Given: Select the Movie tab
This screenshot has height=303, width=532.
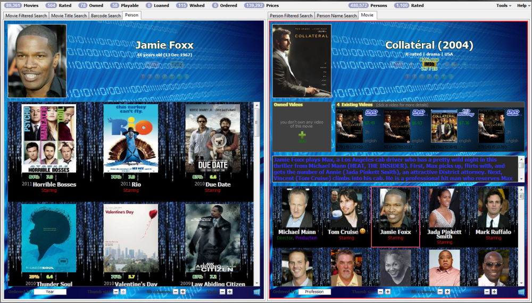Looking at the screenshot, I should 368,15.
